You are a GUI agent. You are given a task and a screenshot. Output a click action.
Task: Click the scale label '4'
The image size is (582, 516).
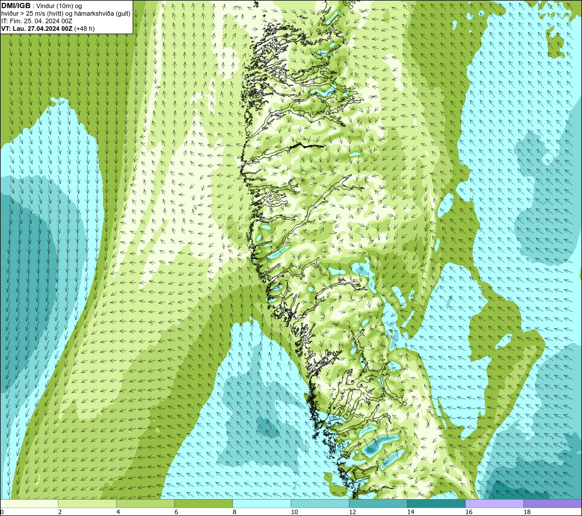pyautogui.click(x=118, y=513)
